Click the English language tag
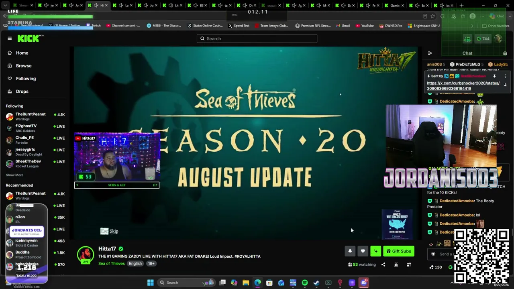Image resolution: width=514 pixels, height=289 pixels. click(x=135, y=264)
